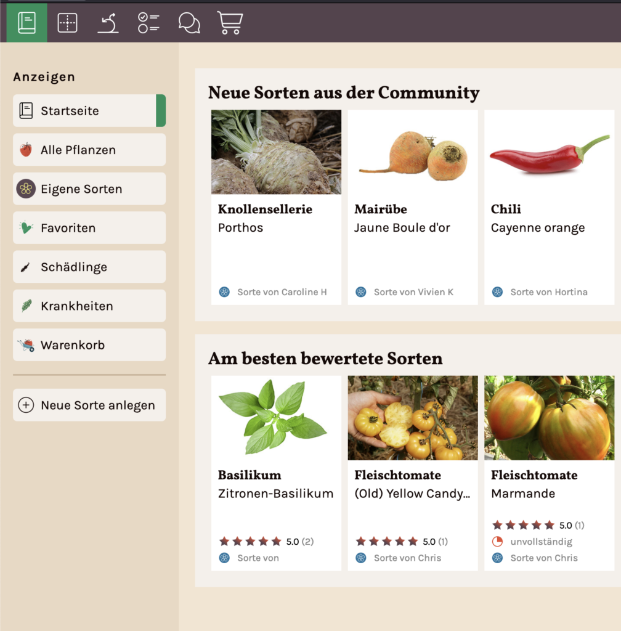This screenshot has height=631, width=621.
Task: Click the flower icon beside Eigene Sorten
Action: (x=26, y=189)
